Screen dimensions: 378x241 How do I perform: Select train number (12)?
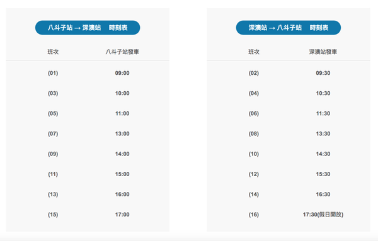tap(254, 174)
